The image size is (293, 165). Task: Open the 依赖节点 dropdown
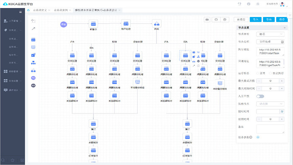[270, 104]
